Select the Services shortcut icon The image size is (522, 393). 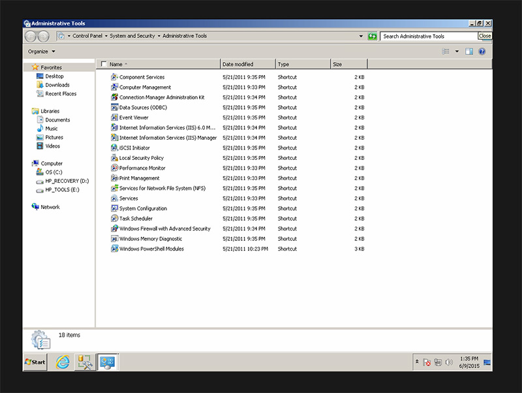pyautogui.click(x=114, y=198)
